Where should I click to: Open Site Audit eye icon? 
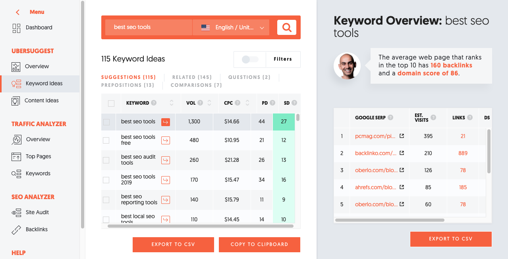(16, 213)
